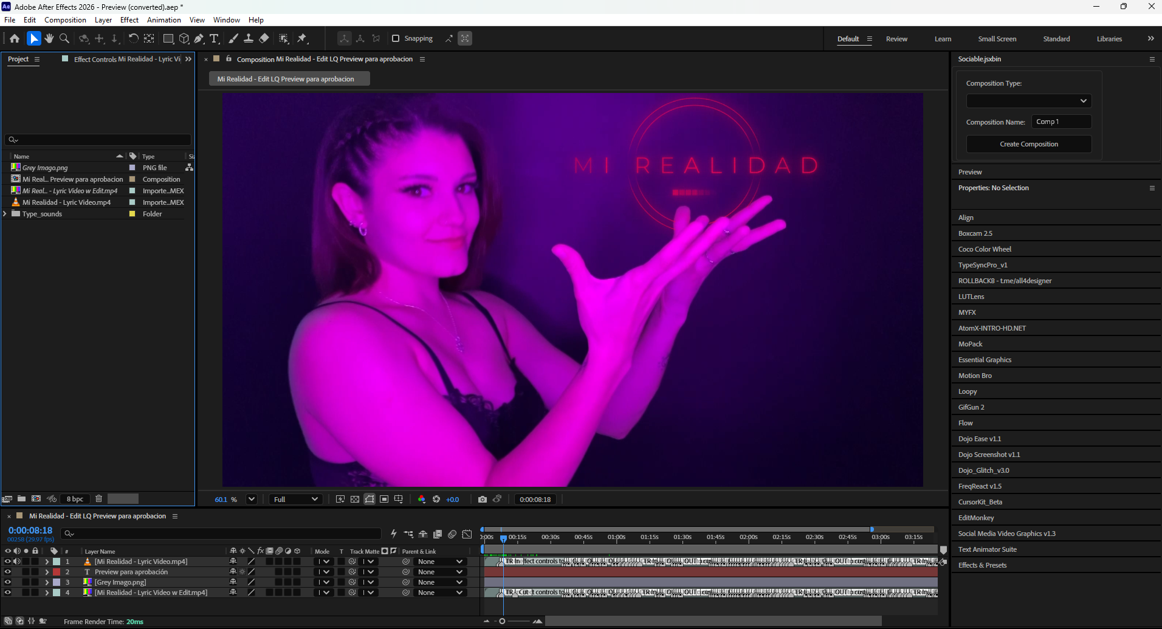
Task: Select the Orbit camera tool
Action: point(84,38)
